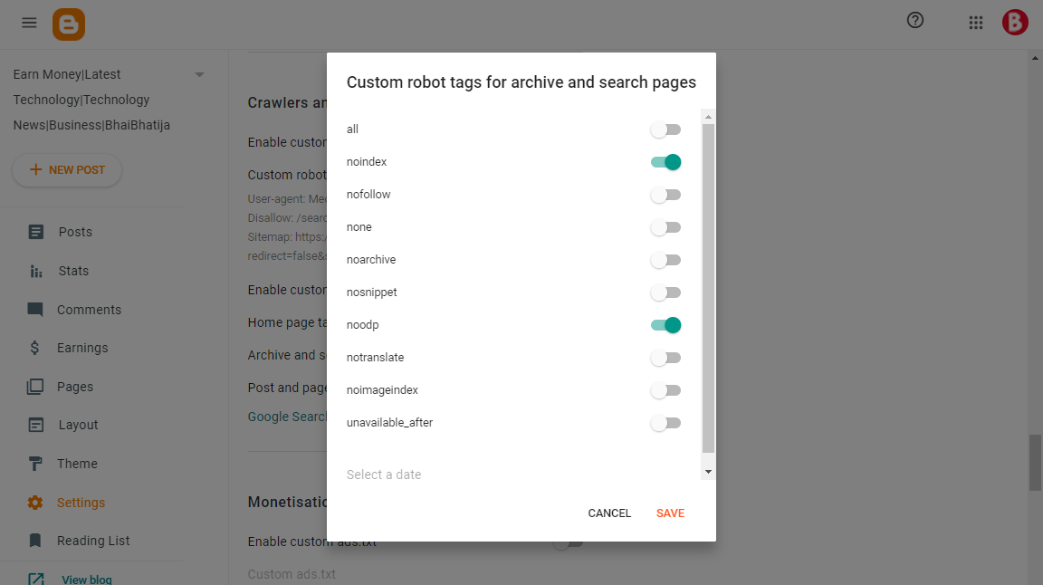Image resolution: width=1043 pixels, height=585 pixels.
Task: Click the dialog scrollbar up arrow
Action: coord(708,117)
